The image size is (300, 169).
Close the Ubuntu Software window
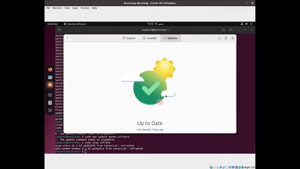[232, 38]
